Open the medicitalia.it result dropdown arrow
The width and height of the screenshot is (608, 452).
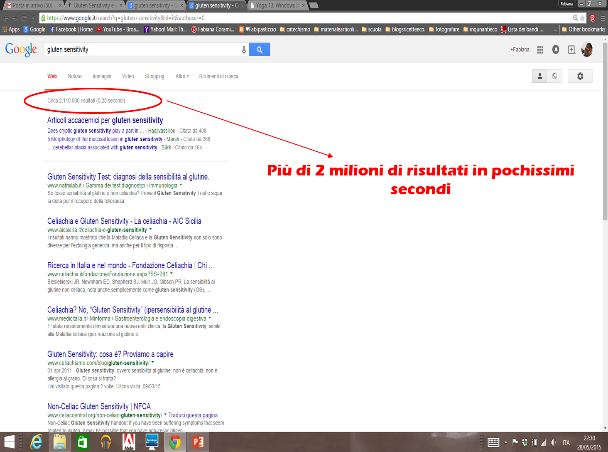209,318
